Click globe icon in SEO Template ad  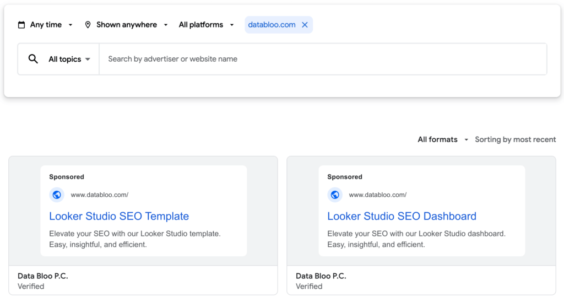(57, 195)
